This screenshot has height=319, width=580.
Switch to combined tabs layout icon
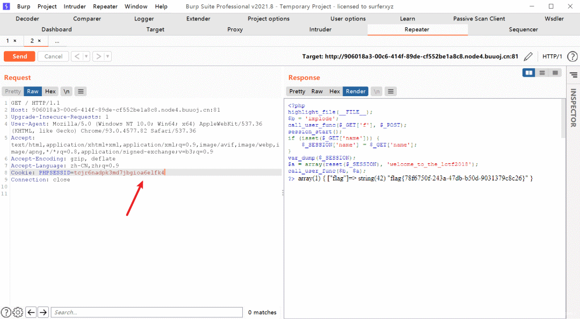[x=555, y=73]
